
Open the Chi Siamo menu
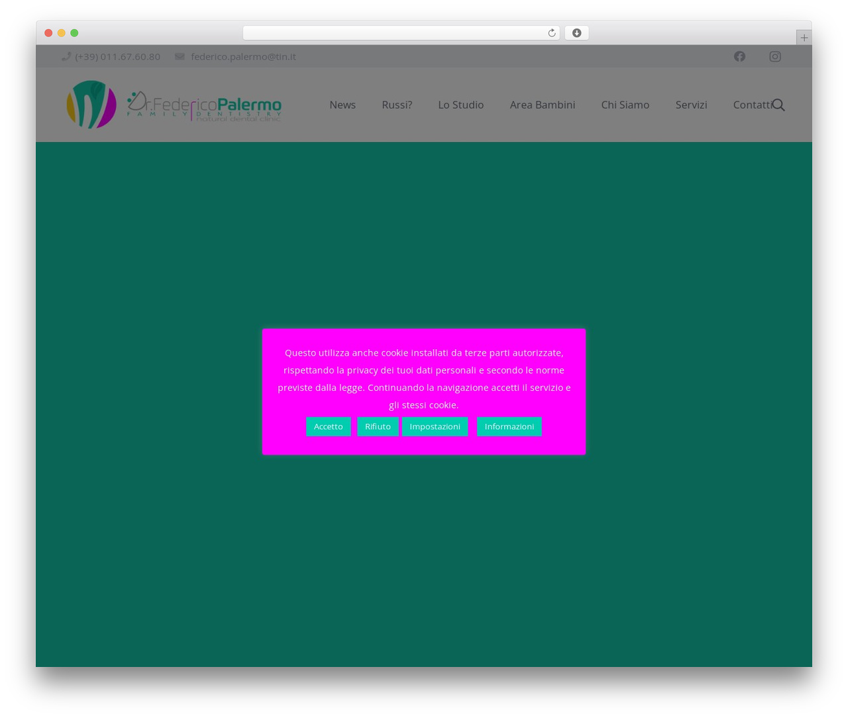tap(625, 105)
